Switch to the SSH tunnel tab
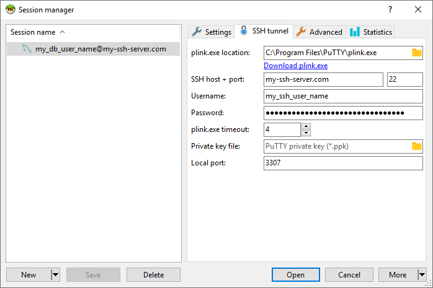This screenshot has width=433, height=288. [264, 31]
